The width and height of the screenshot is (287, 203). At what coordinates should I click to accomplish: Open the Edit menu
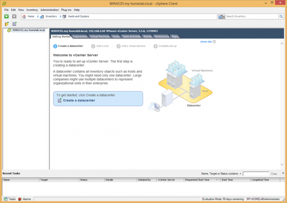click(x=13, y=10)
